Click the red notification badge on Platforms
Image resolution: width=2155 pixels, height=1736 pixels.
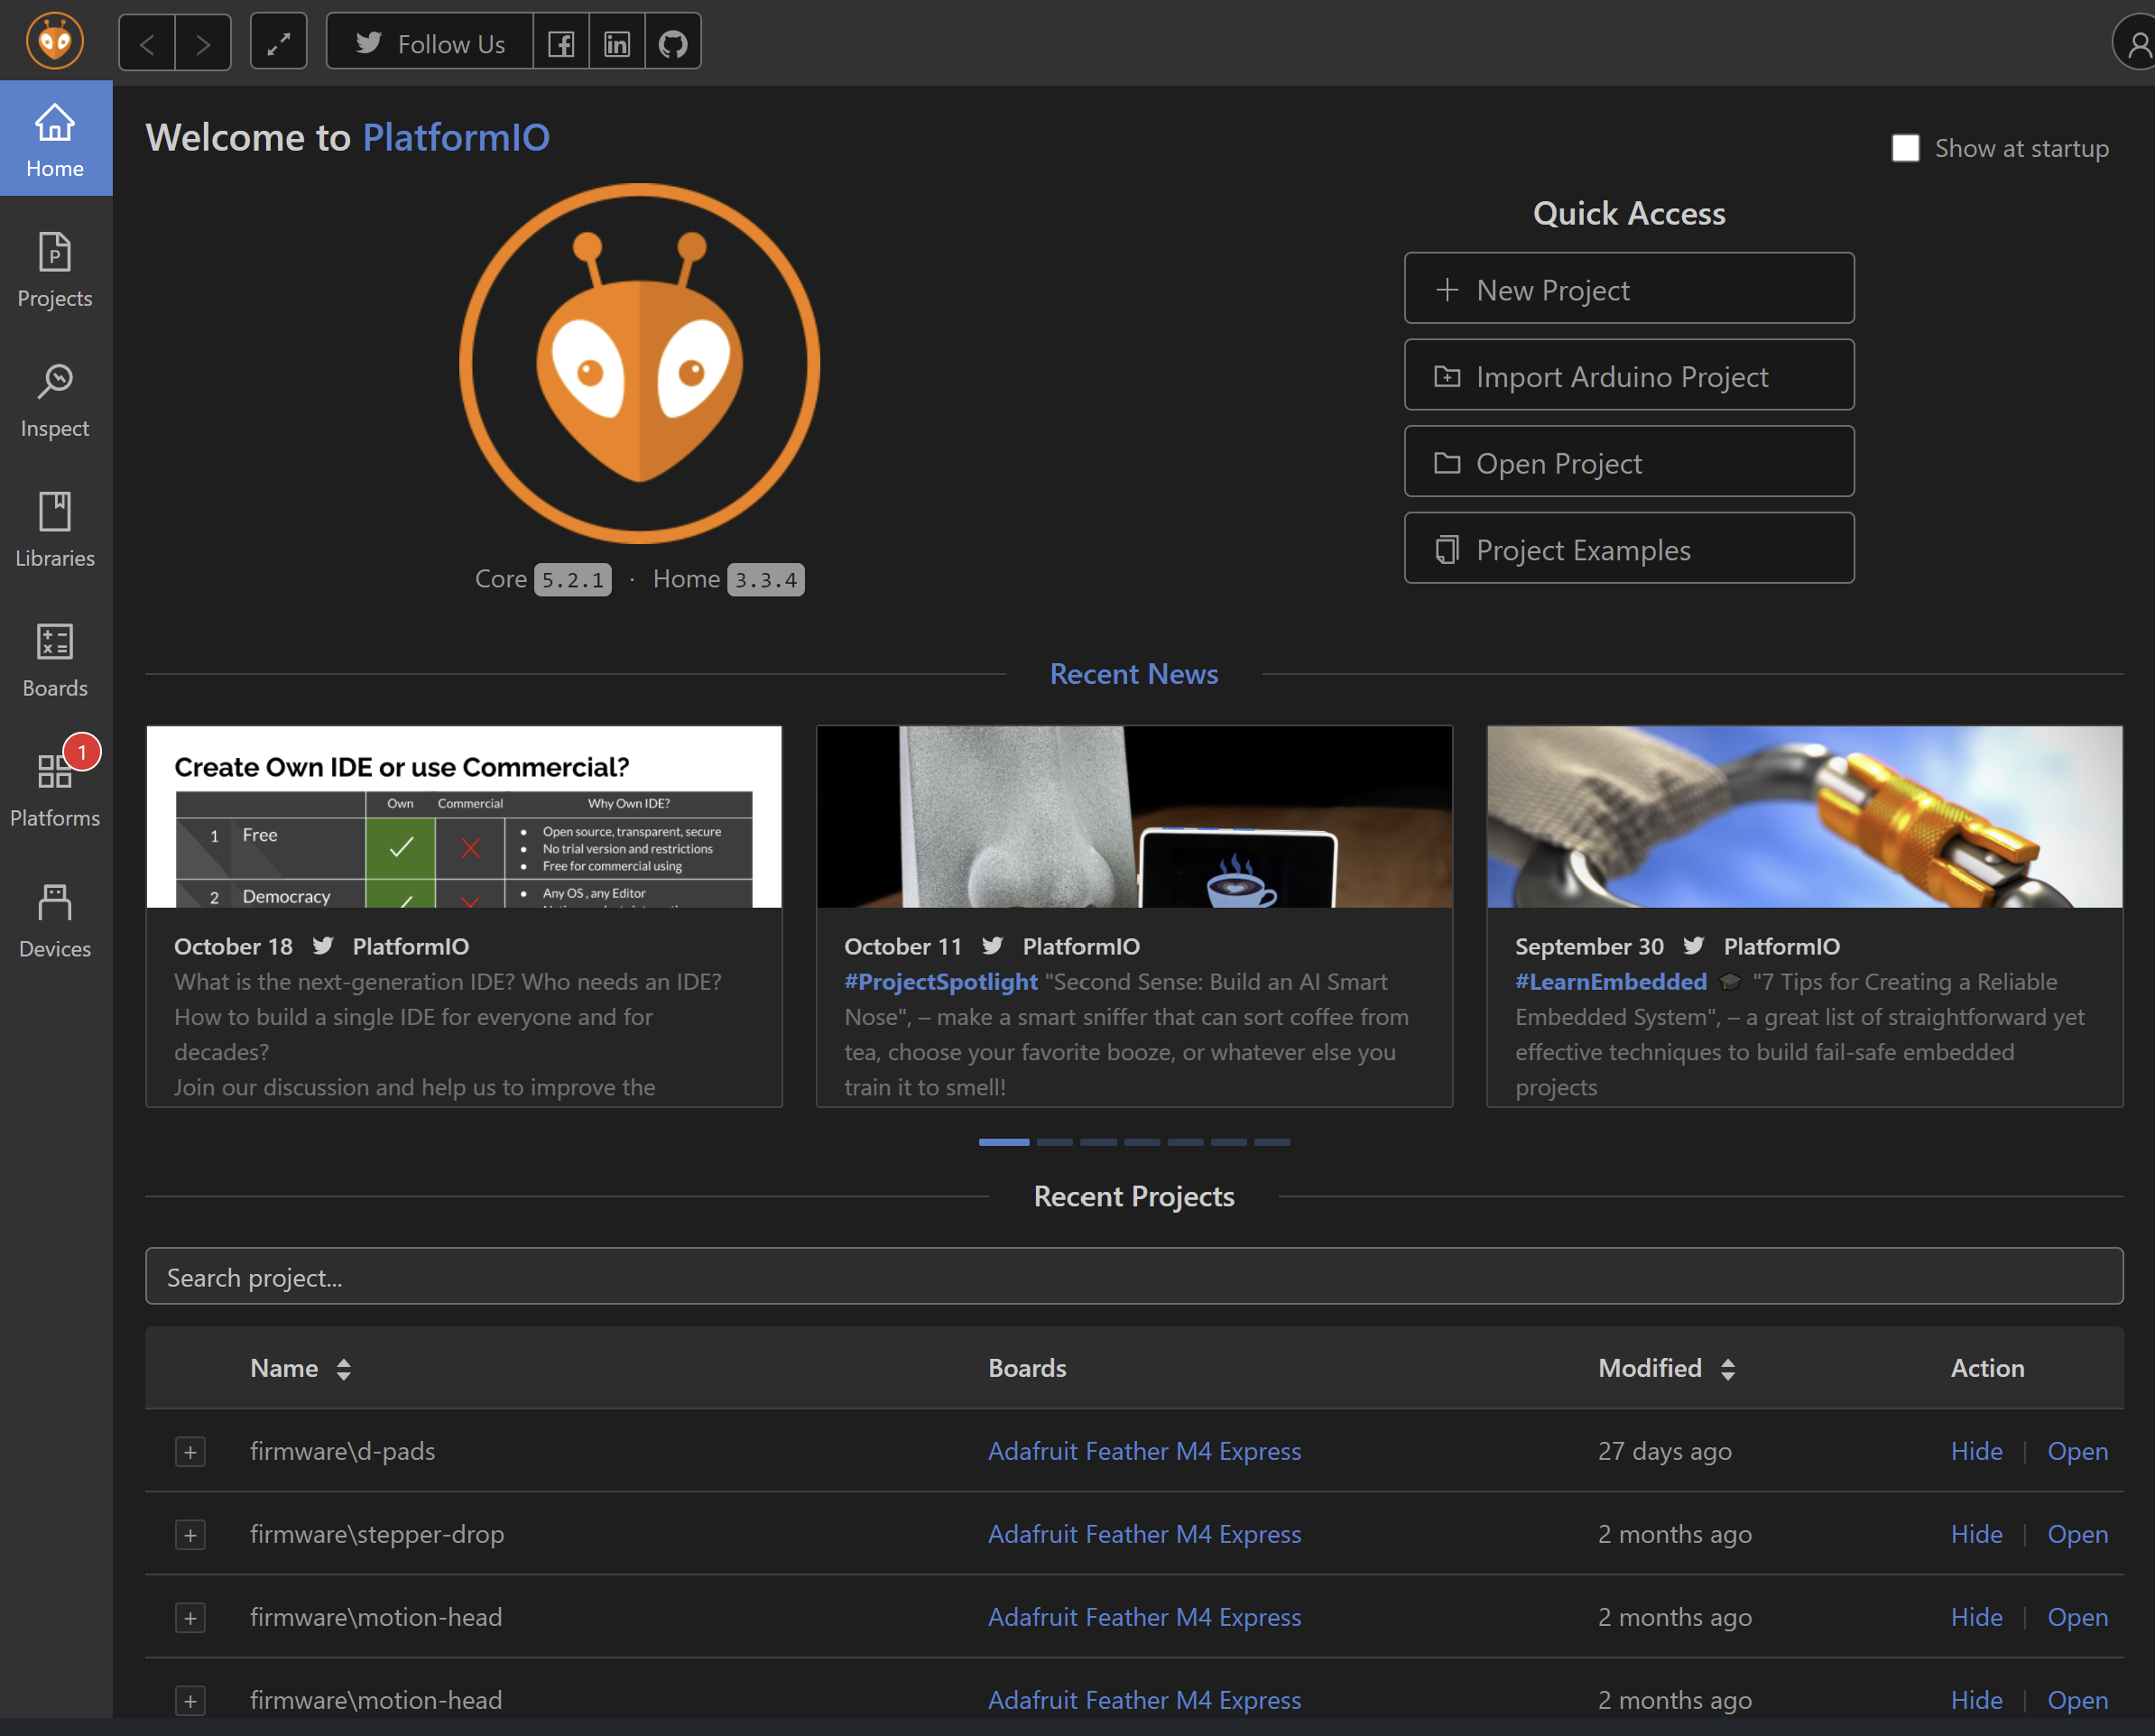[82, 752]
